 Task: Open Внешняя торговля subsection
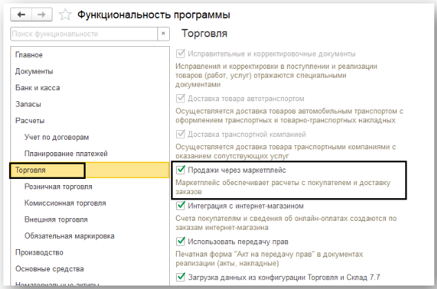56,220
